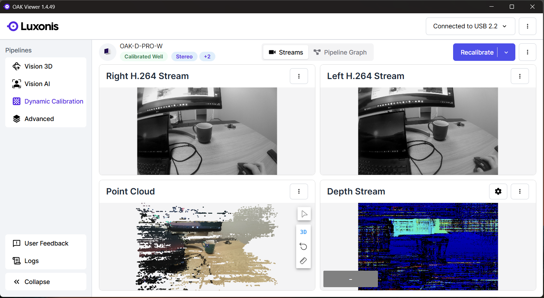Open the Depth Stream settings gear
544x298 pixels.
[498, 191]
